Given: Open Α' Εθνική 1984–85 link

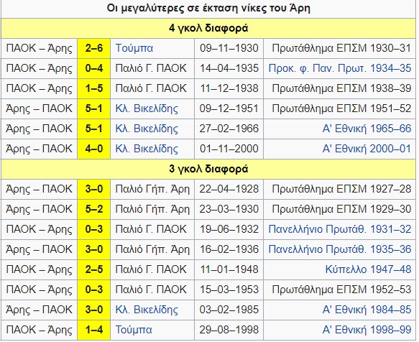Looking at the screenshot, I should click(367, 310).
